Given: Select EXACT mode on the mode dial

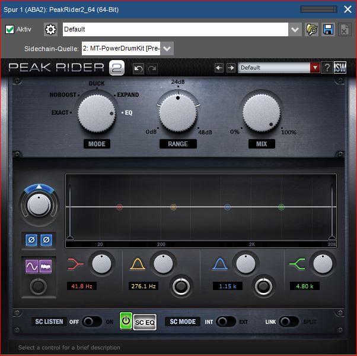Looking at the screenshot, I should 60,112.
